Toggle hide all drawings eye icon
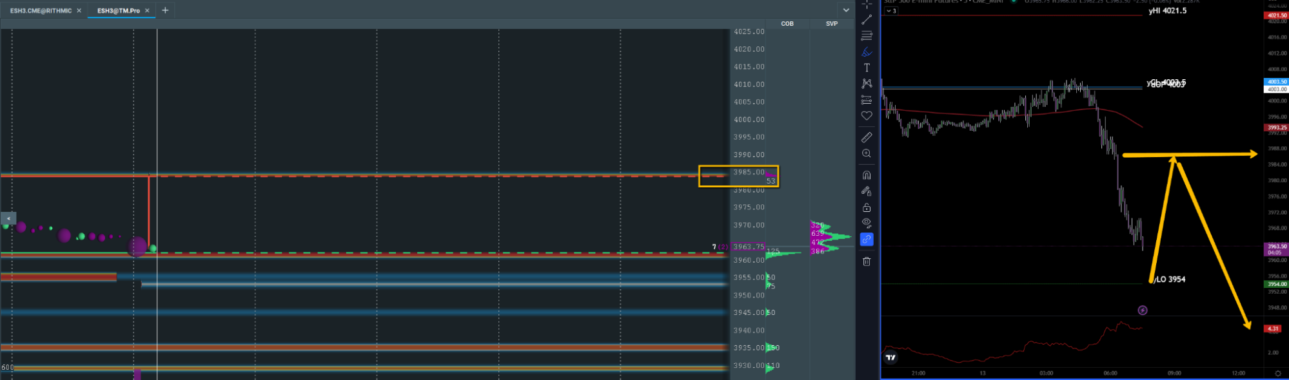Viewport: 1289px width, 380px height. click(x=867, y=223)
